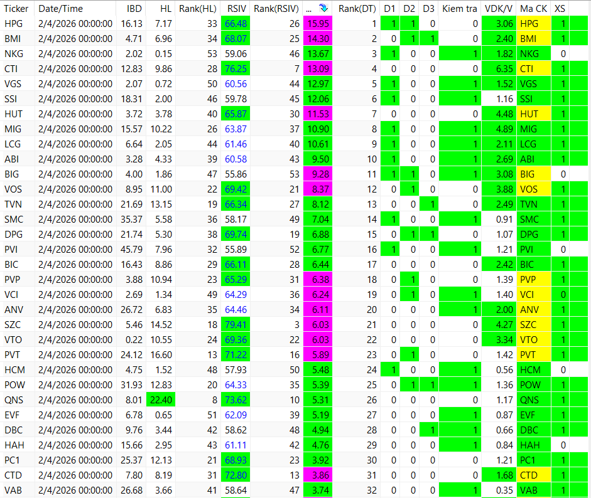Click magenta cell 14.30 in BMI row
This screenshot has width=591, height=498.
(x=318, y=39)
